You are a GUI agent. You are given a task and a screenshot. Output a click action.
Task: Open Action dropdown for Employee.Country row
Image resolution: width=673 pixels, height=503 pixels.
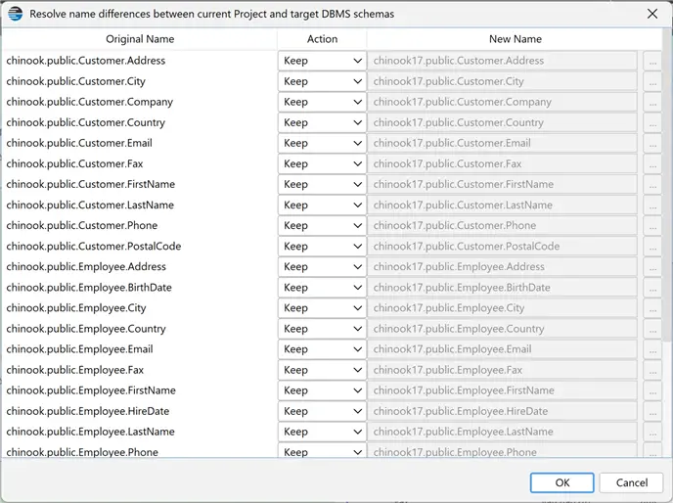coord(322,329)
